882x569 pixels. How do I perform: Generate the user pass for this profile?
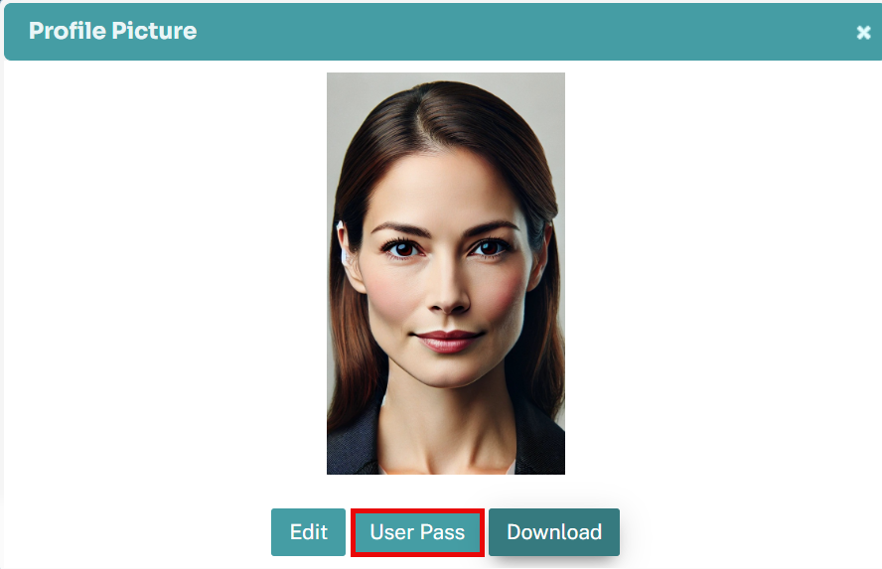417,532
